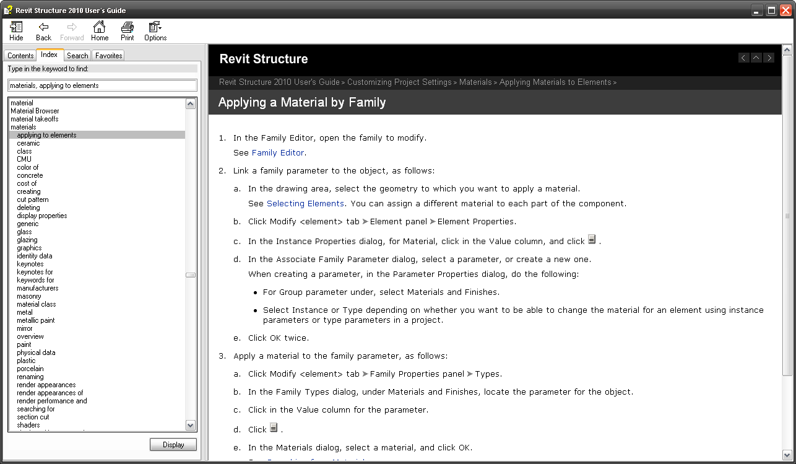The image size is (796, 464).
Task: Select 'material takeoffs' index entry
Action: [x=35, y=119]
